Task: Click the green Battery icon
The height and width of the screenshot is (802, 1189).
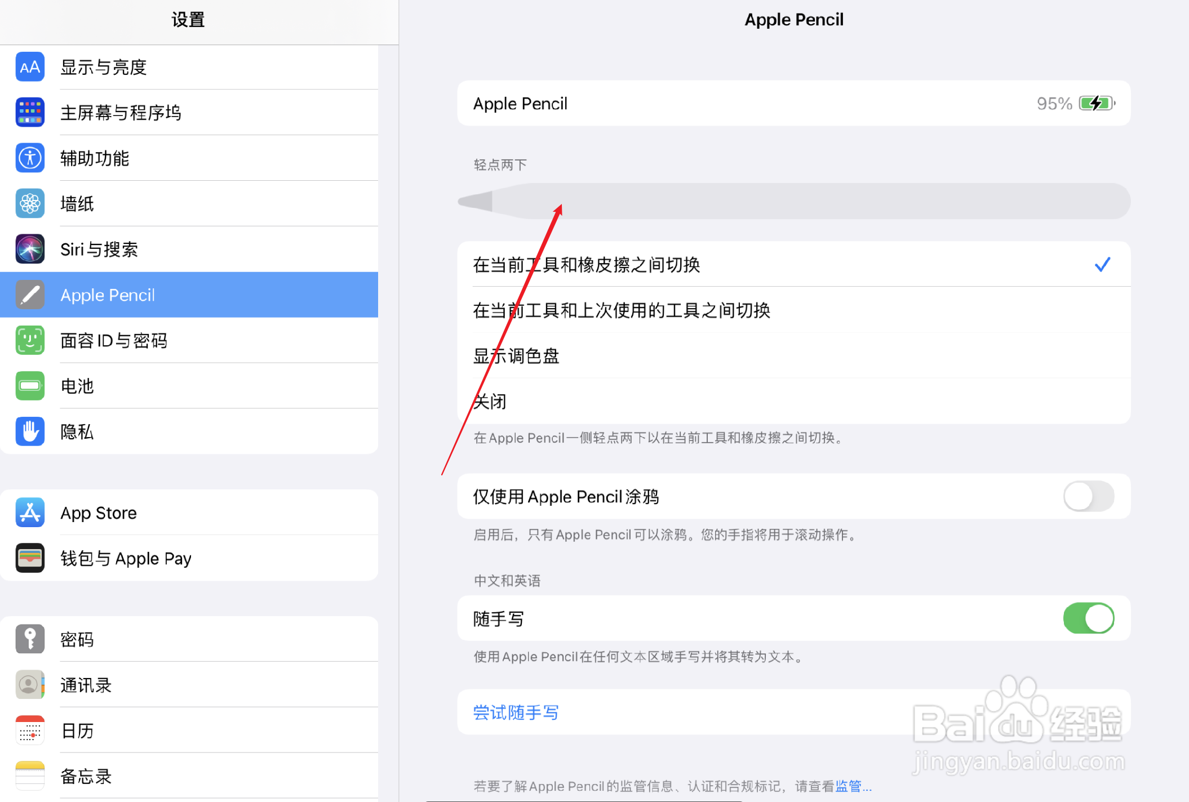Action: (x=30, y=386)
